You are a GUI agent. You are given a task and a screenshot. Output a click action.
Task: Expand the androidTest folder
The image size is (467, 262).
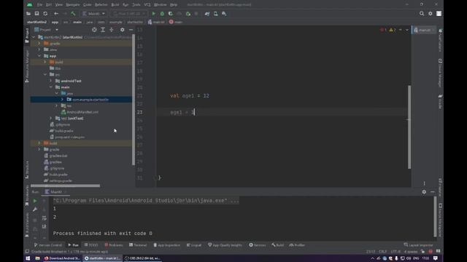click(50, 81)
